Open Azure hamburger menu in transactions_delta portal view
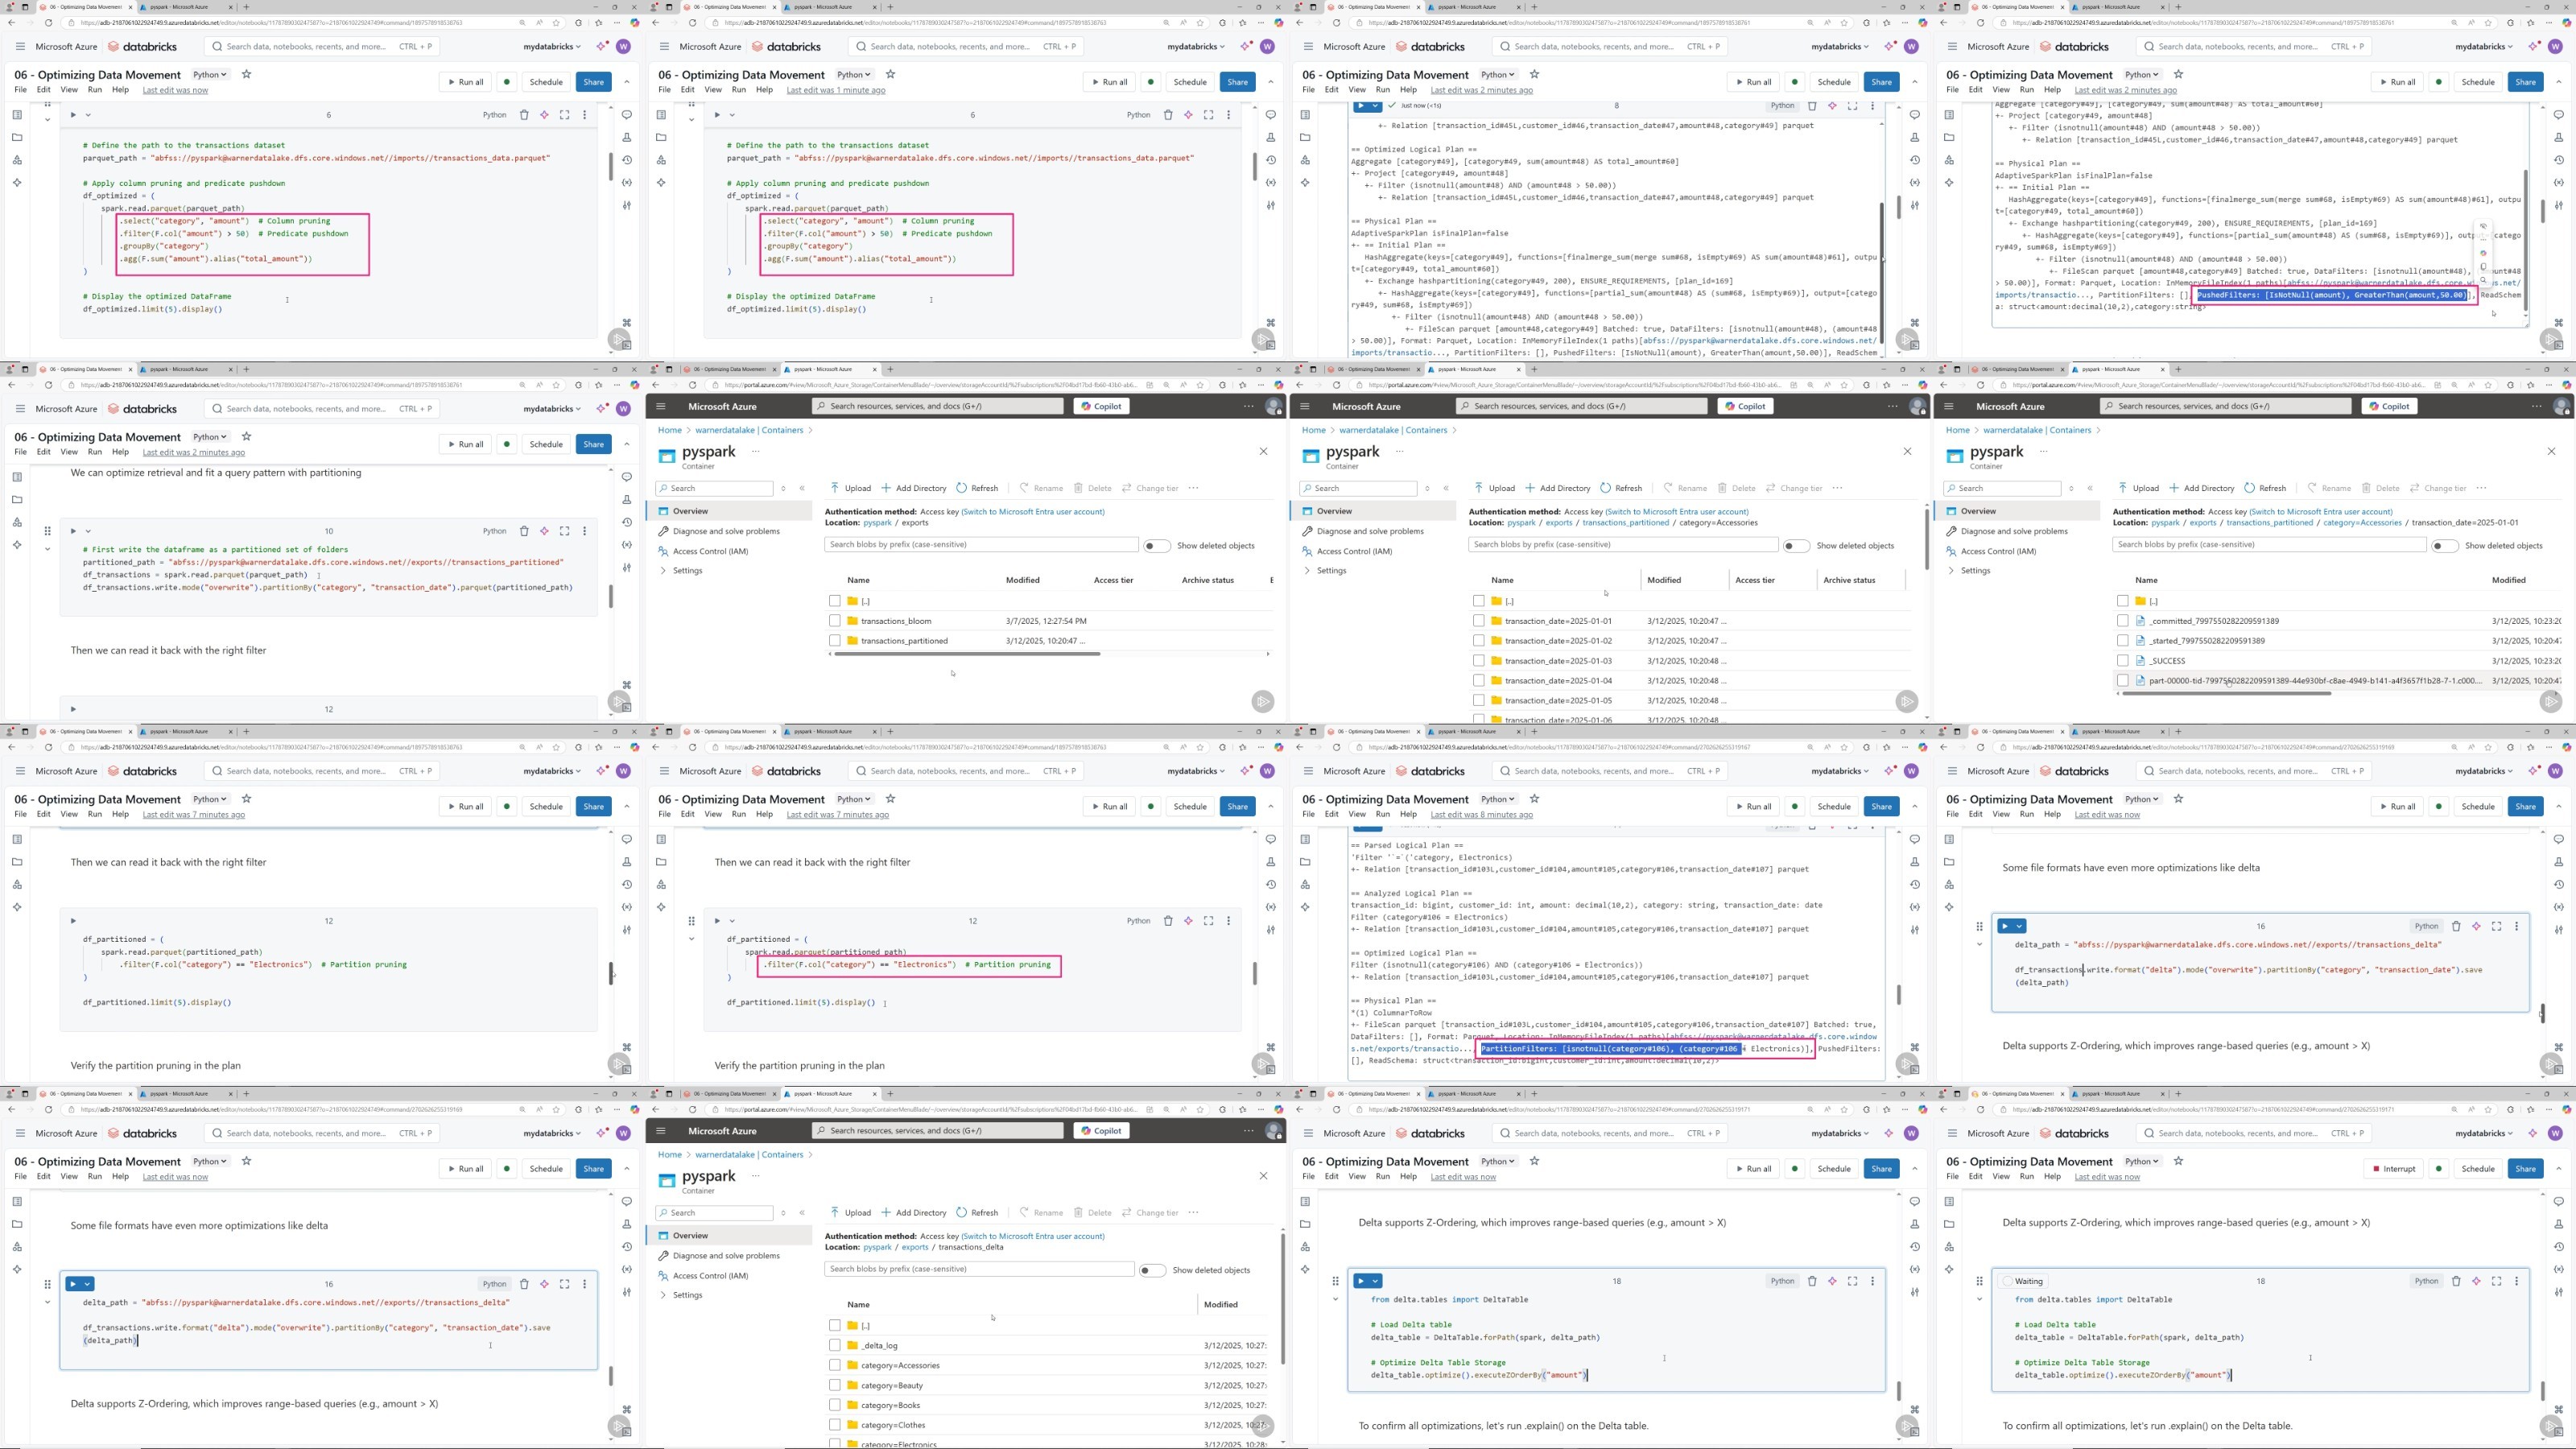The image size is (2576, 1449). tap(661, 1131)
